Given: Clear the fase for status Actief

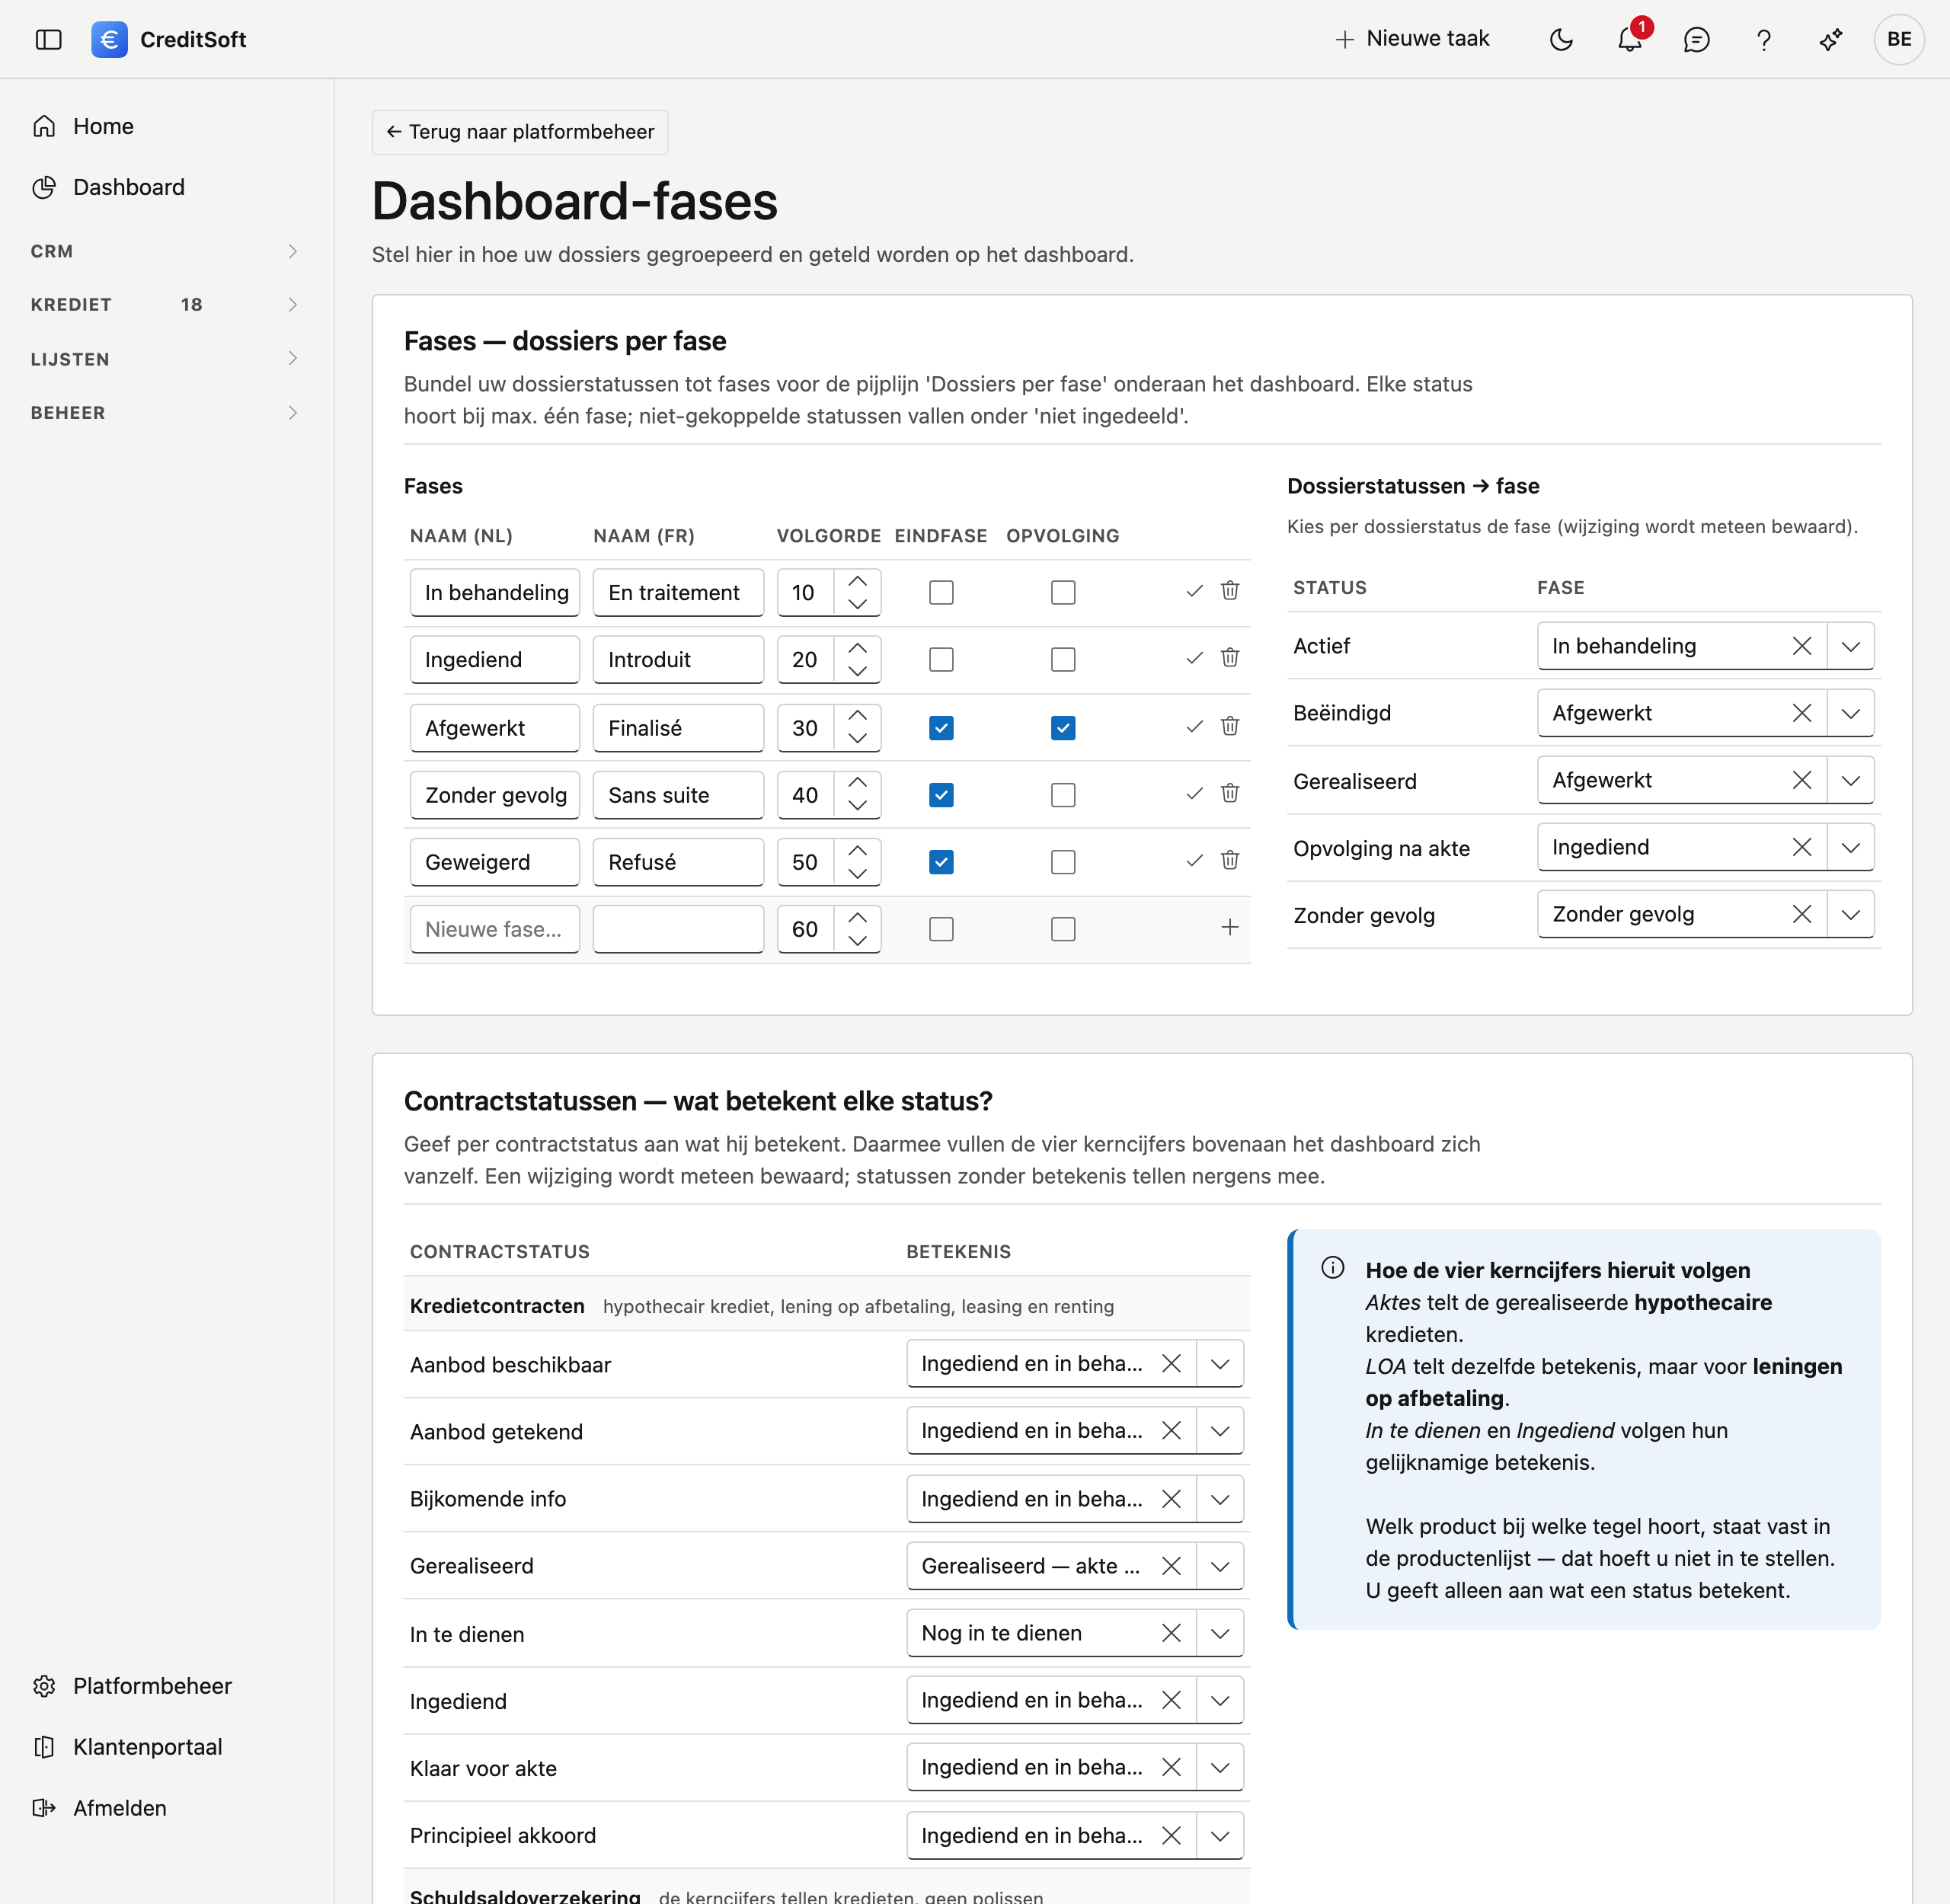Looking at the screenshot, I should point(1802,646).
